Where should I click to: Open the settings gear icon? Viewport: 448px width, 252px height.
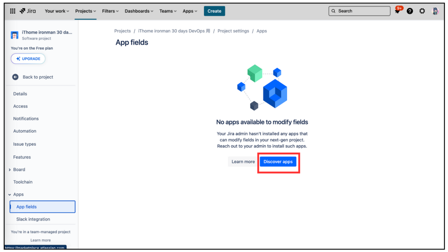click(x=422, y=11)
